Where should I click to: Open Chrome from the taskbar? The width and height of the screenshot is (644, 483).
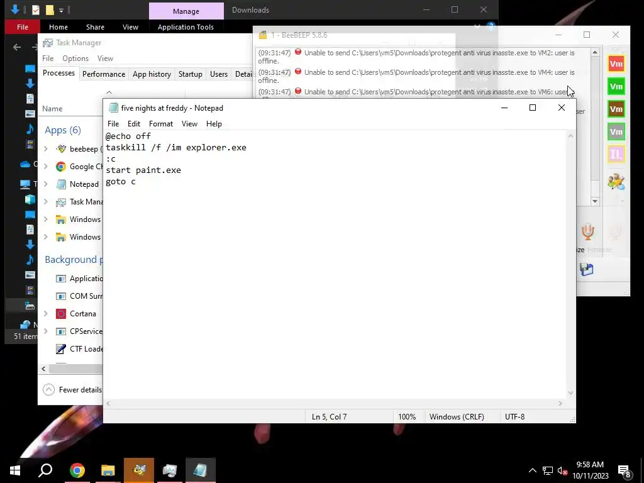(x=77, y=470)
